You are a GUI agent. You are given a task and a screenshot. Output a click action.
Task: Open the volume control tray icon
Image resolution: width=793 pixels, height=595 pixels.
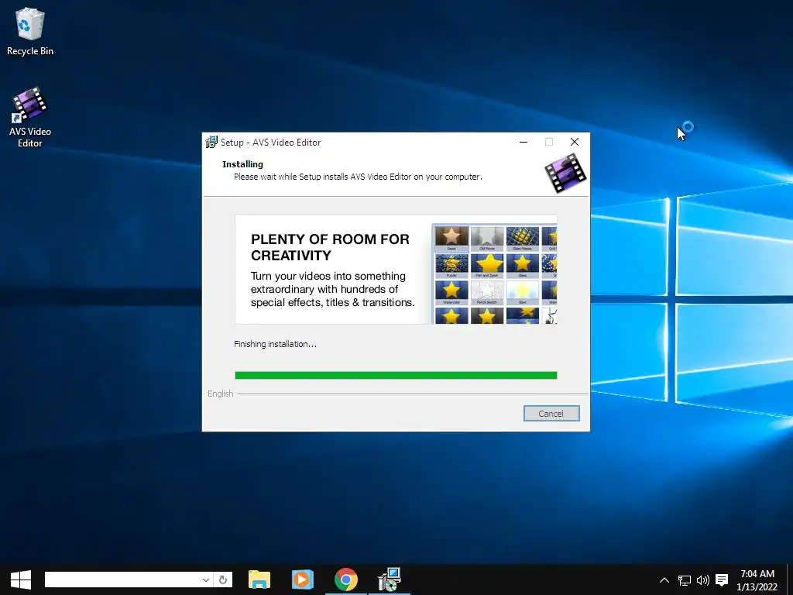tap(703, 580)
